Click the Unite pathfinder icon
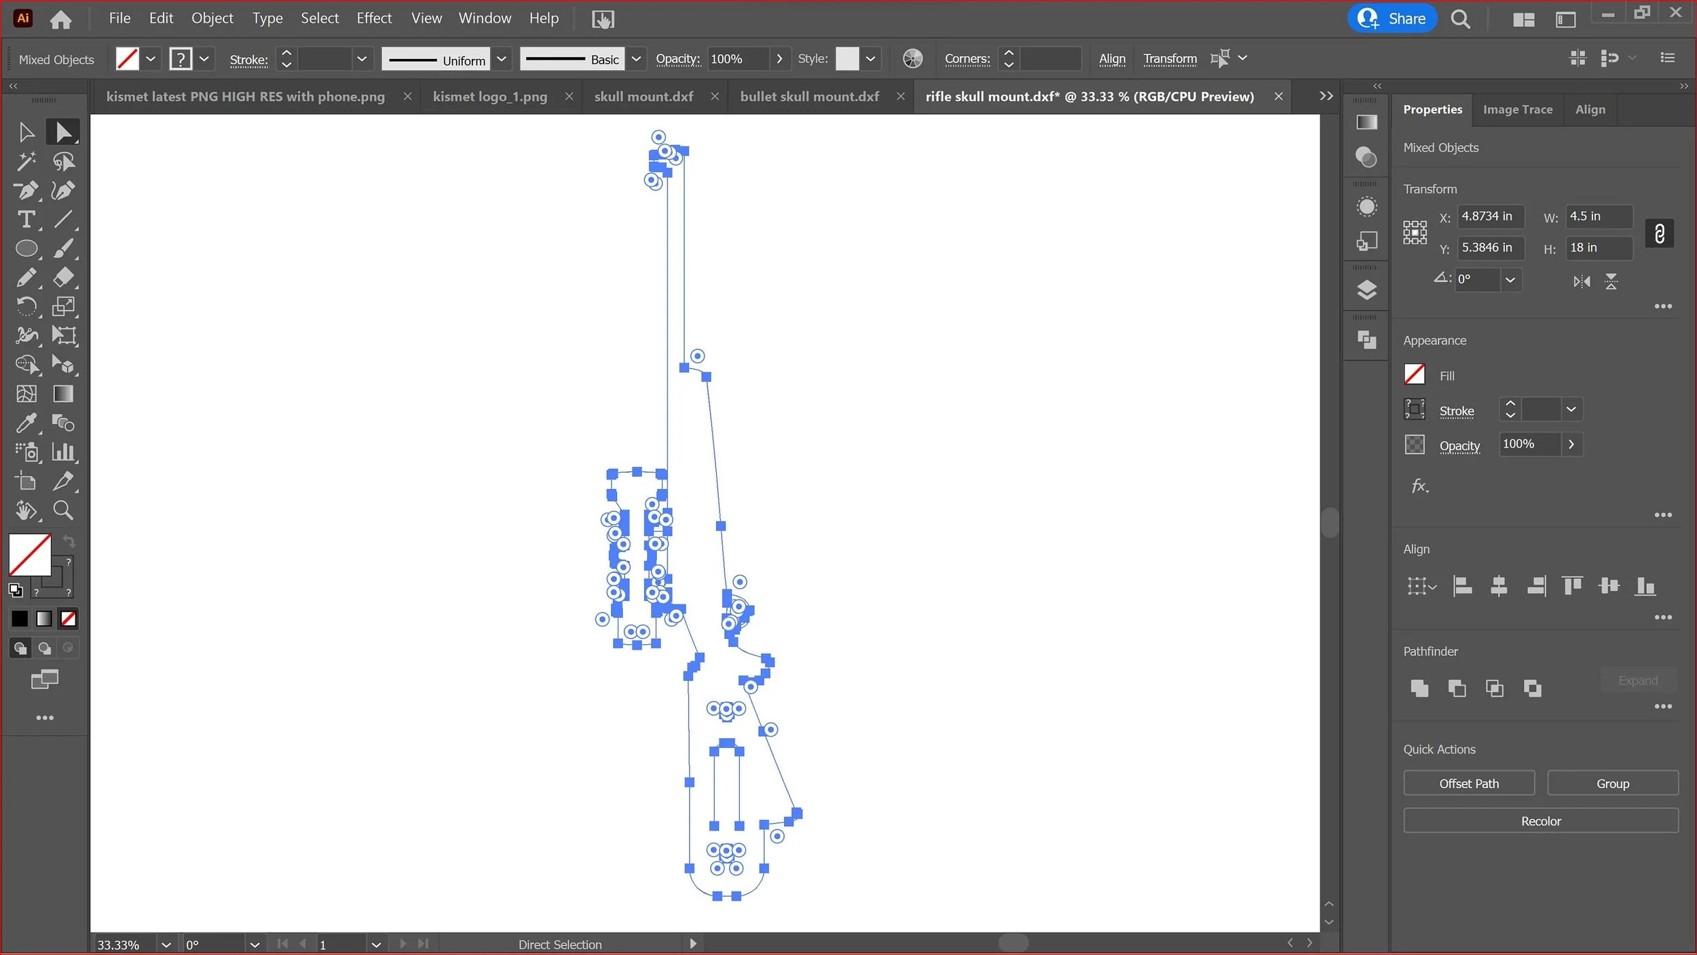The image size is (1697, 955). 1419,688
